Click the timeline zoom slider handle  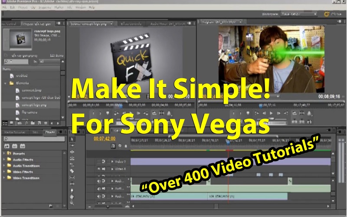[x=108, y=207]
